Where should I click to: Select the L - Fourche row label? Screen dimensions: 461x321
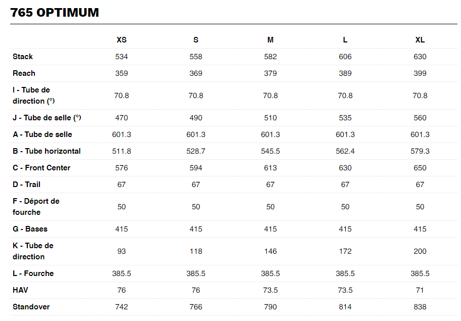point(33,273)
